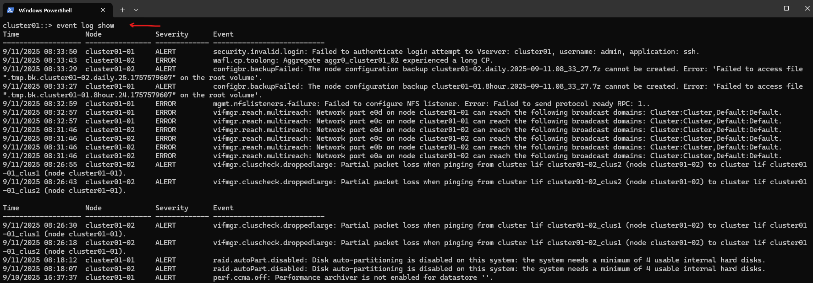
Task: Click the 9/10/2025 16:37:37 timestamp
Action: pos(40,278)
